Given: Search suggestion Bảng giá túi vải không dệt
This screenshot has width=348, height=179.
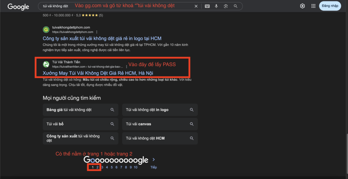Looking at the screenshot, I should [x=81, y=110].
